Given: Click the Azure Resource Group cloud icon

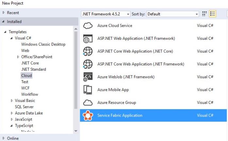Looking at the screenshot, I should click(x=88, y=103).
